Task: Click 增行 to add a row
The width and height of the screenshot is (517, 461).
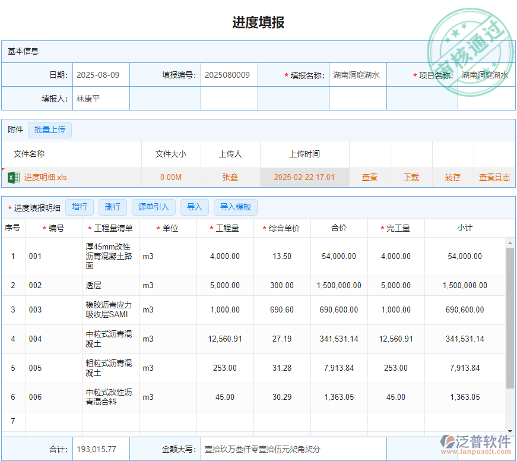Action: tap(80, 207)
